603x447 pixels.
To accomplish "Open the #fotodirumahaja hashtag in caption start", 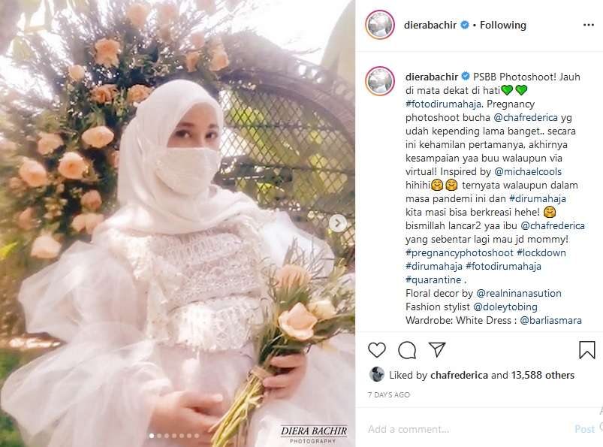I will coord(443,104).
